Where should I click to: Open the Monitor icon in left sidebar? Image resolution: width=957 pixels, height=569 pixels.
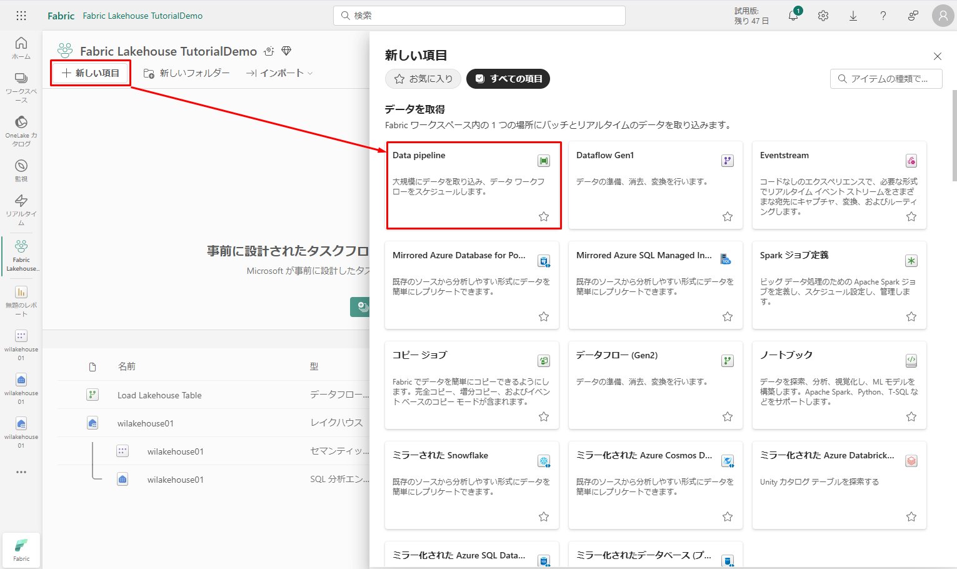point(21,170)
